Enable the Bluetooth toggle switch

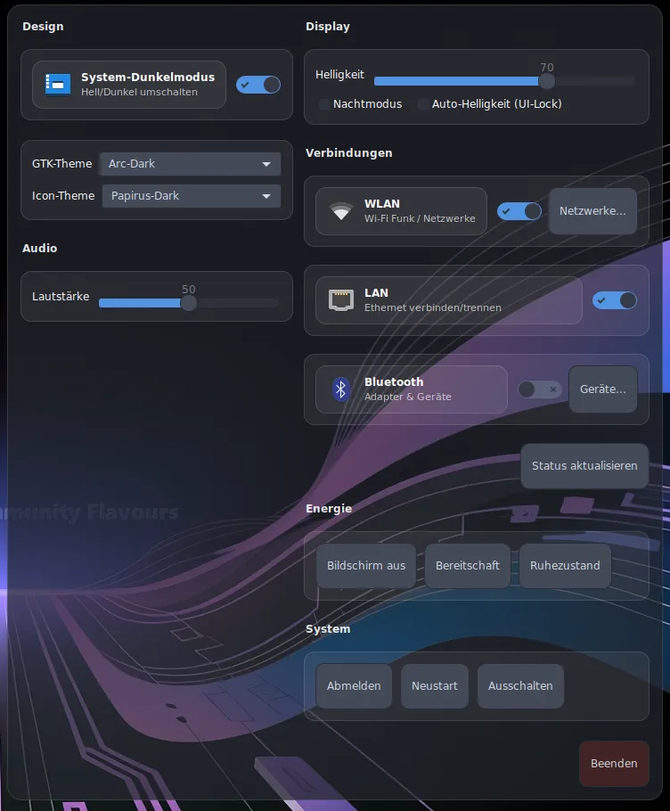tap(540, 389)
